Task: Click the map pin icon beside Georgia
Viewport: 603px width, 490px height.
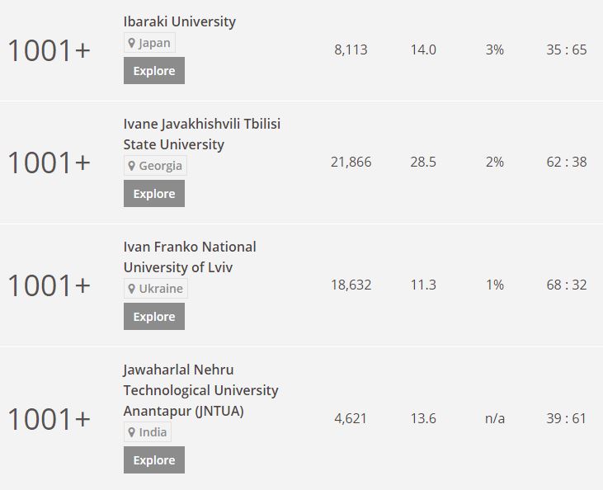Action: coord(132,166)
